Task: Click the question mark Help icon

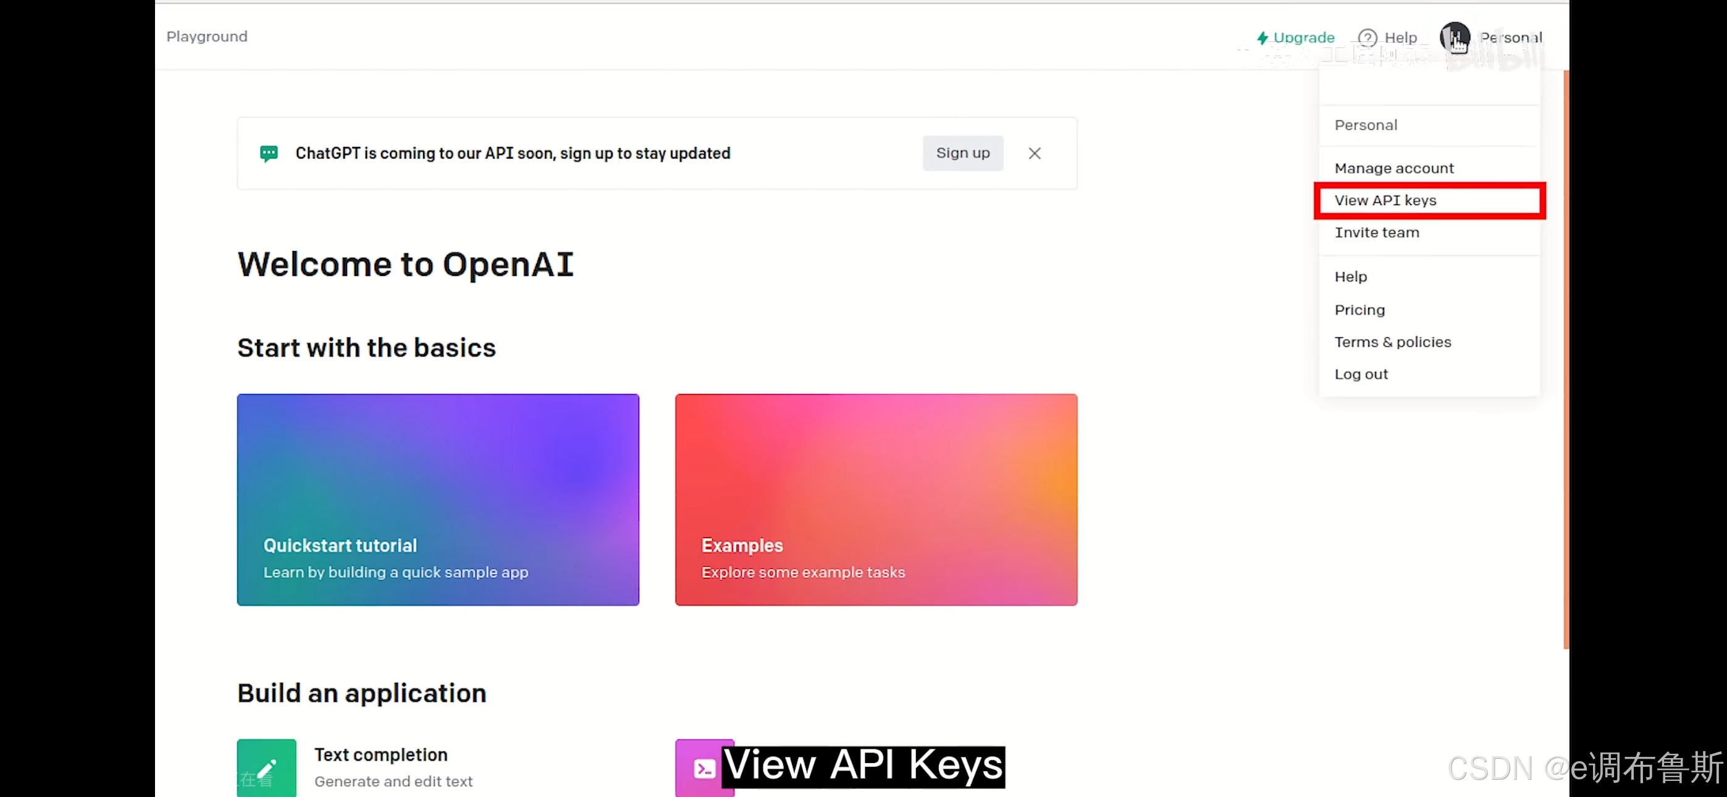Action: (x=1367, y=38)
